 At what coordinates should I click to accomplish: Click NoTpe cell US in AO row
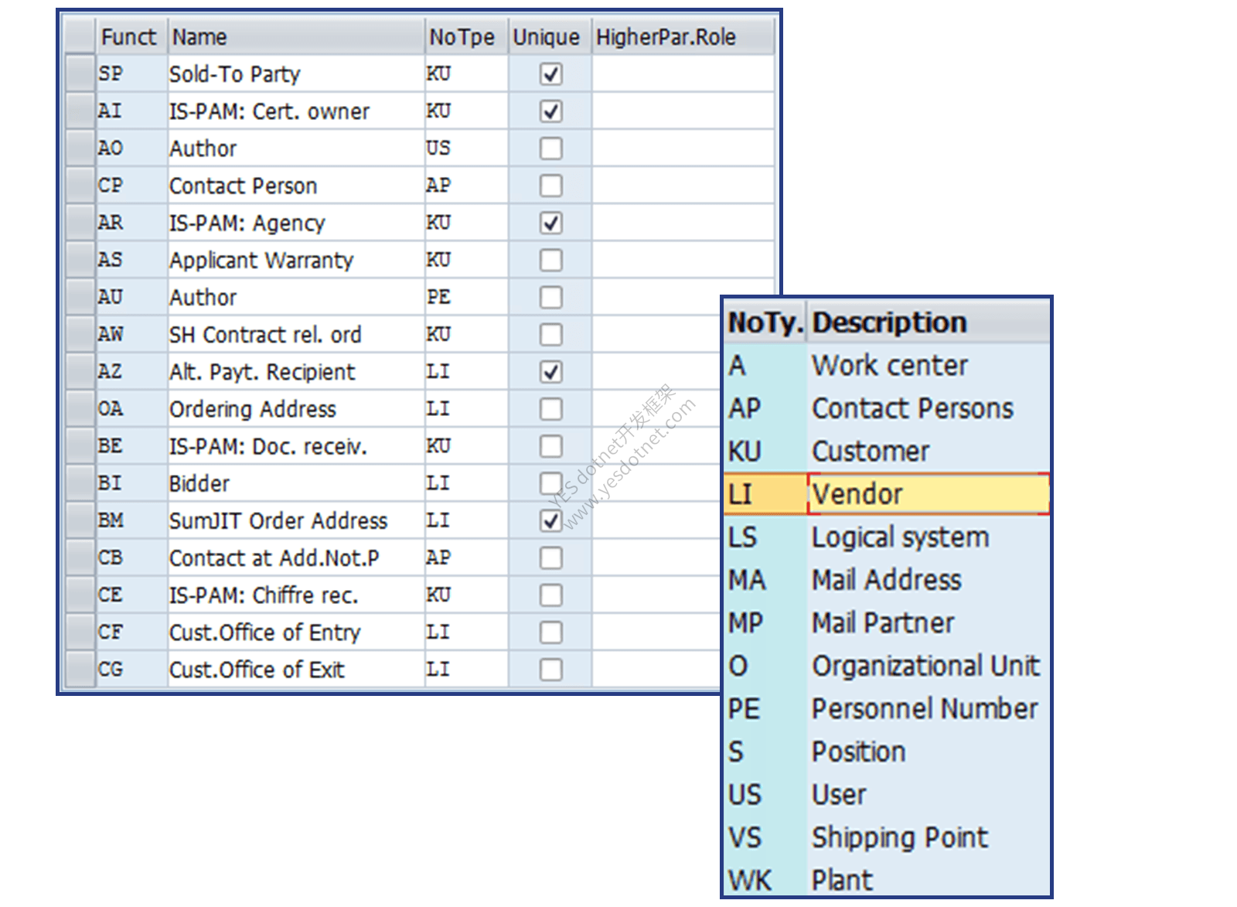tap(466, 148)
